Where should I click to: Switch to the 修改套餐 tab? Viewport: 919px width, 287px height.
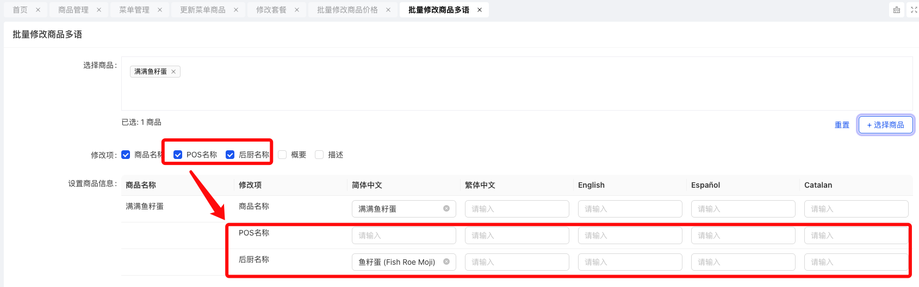pos(271,10)
